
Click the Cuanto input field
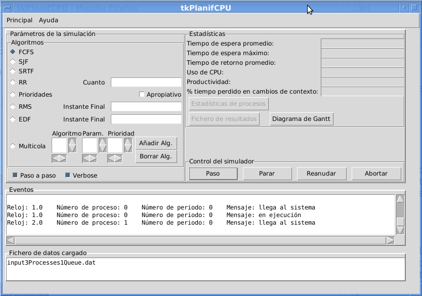pos(146,82)
